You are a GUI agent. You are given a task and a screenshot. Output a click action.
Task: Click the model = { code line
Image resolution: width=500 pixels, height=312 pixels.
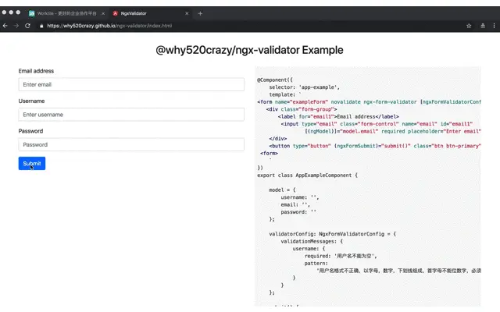282,190
